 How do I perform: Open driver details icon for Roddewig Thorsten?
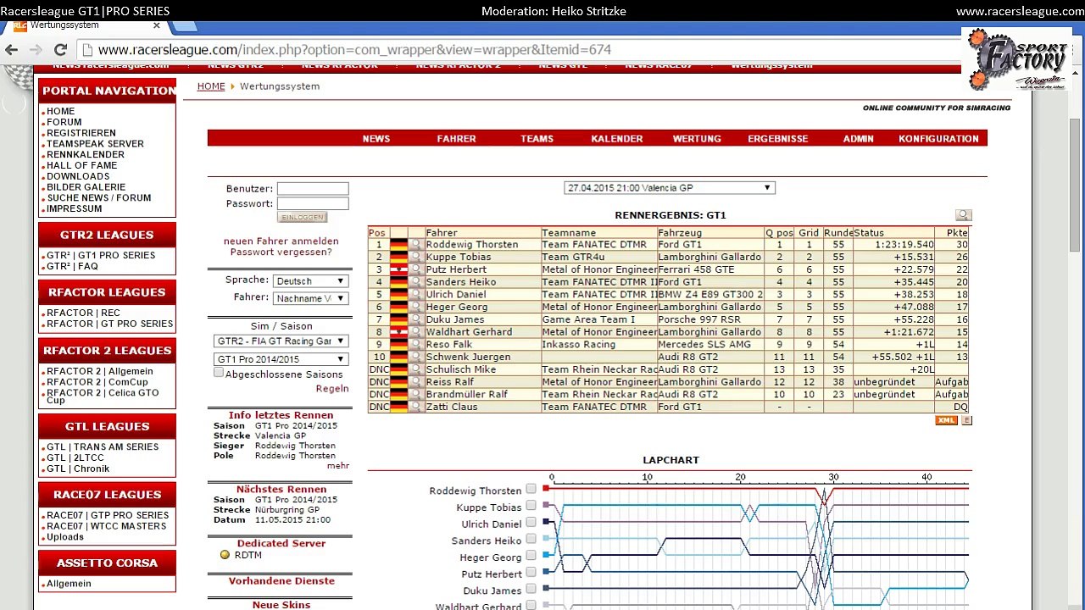415,245
